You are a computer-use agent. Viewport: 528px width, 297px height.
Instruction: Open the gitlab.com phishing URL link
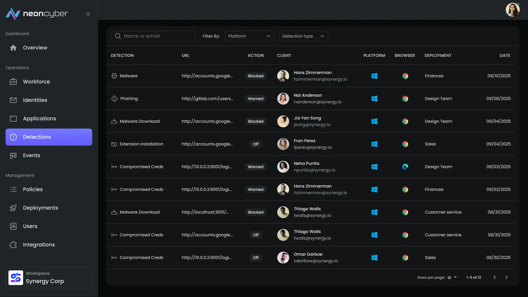207,99
